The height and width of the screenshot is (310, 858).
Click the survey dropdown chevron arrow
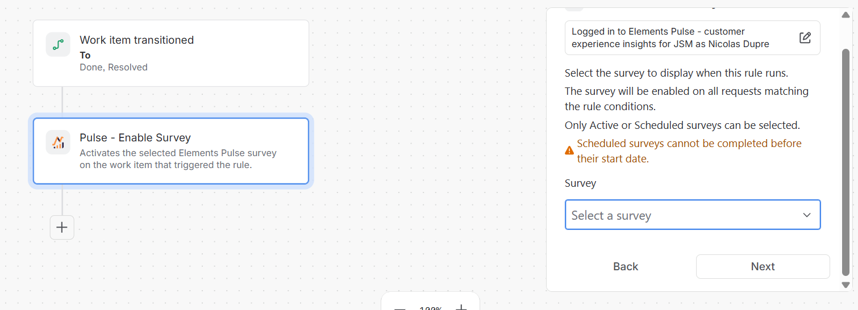pyautogui.click(x=807, y=215)
